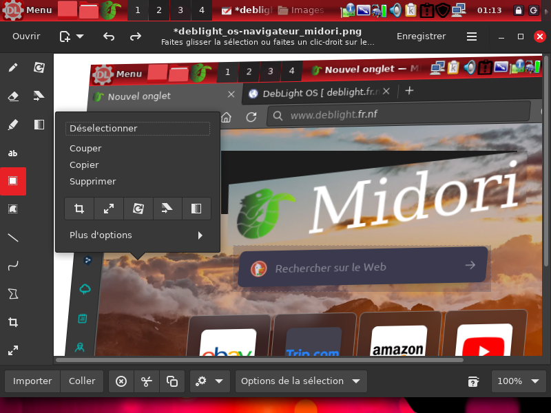The image size is (551, 413).
Task: Choose 'Supprimer' in the context menu
Action: pyautogui.click(x=93, y=182)
